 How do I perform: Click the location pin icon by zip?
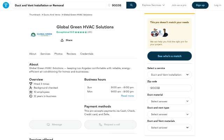pos(109,5)
